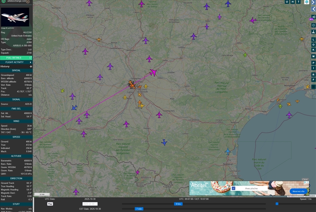
Task: Select the purple aircraft near Caussade
Action: [x=146, y=41]
